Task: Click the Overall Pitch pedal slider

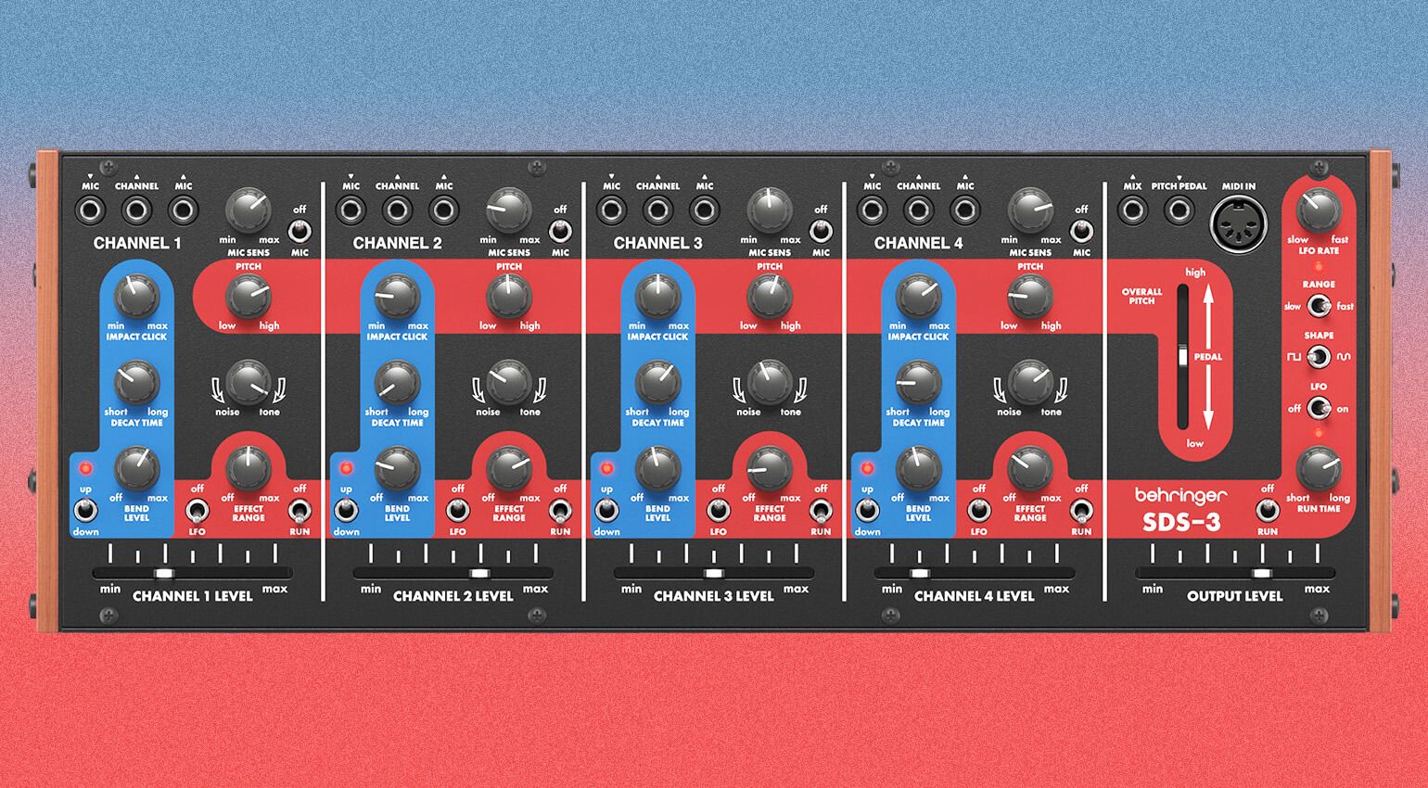Action: click(1182, 357)
